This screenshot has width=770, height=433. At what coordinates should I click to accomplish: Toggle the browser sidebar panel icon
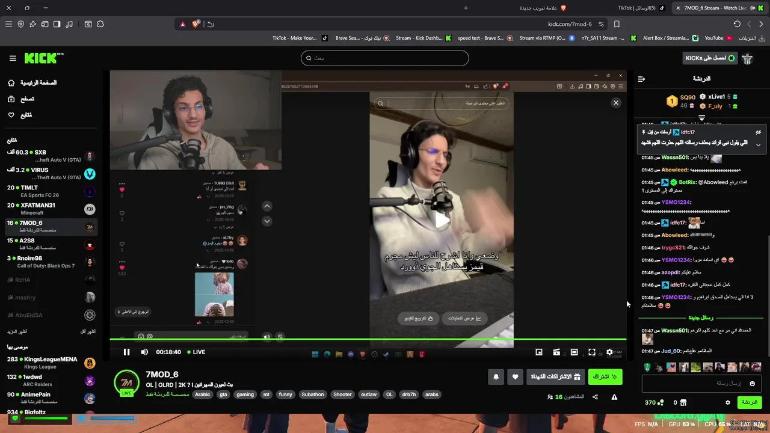pos(57,24)
